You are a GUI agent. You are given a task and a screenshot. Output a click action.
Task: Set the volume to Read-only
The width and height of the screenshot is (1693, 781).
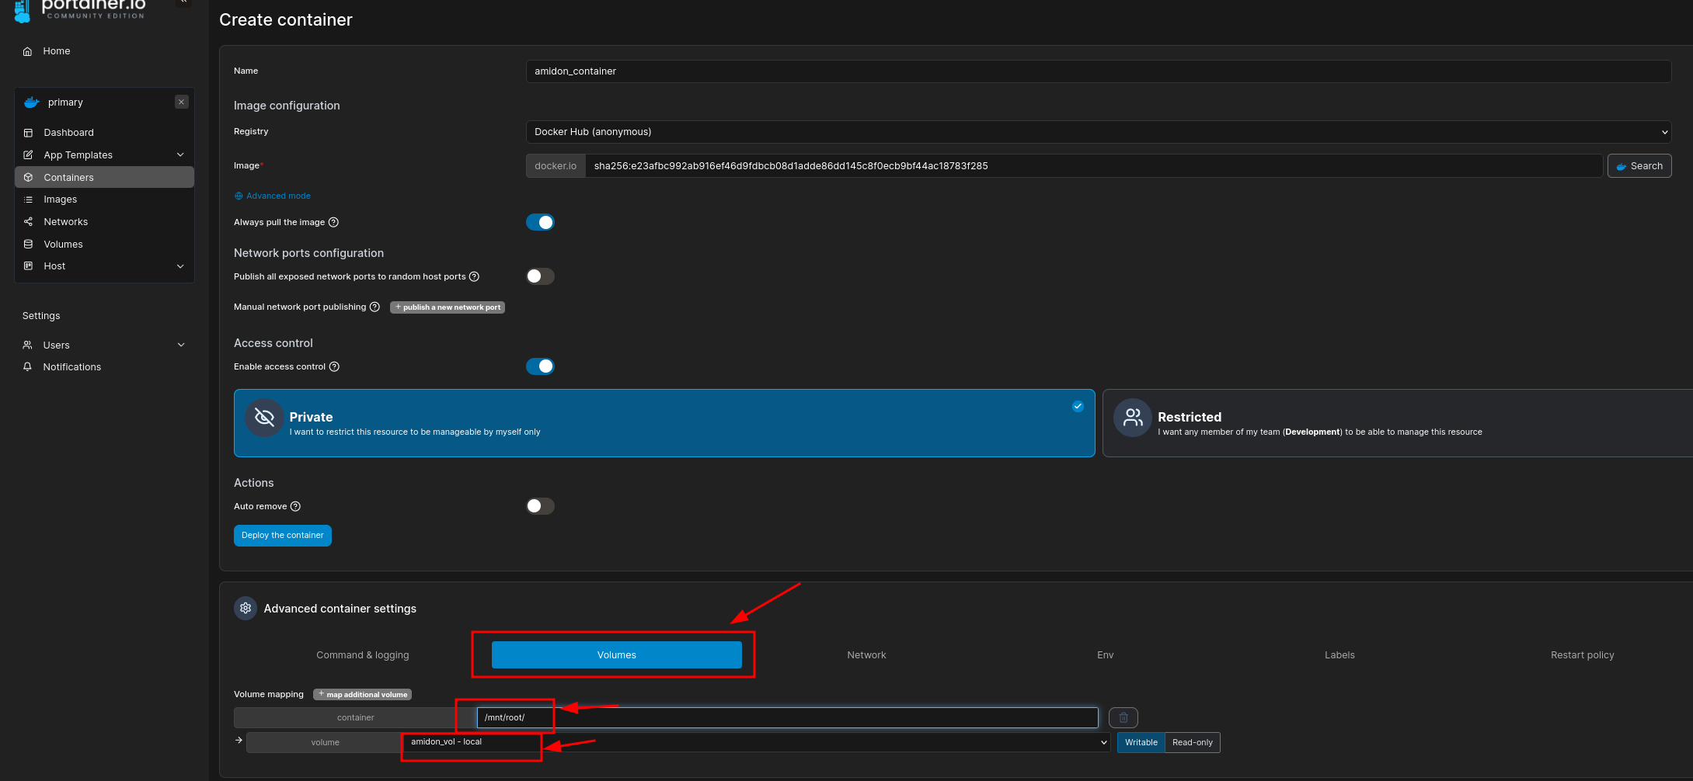[x=1193, y=743]
